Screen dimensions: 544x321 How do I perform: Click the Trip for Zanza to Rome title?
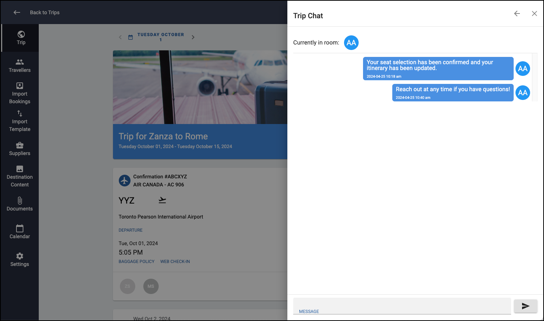[163, 136]
